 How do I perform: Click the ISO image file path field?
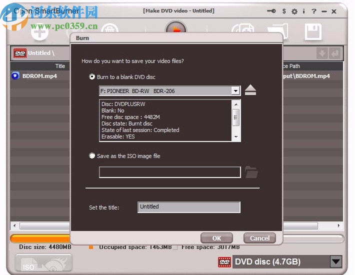point(170,172)
